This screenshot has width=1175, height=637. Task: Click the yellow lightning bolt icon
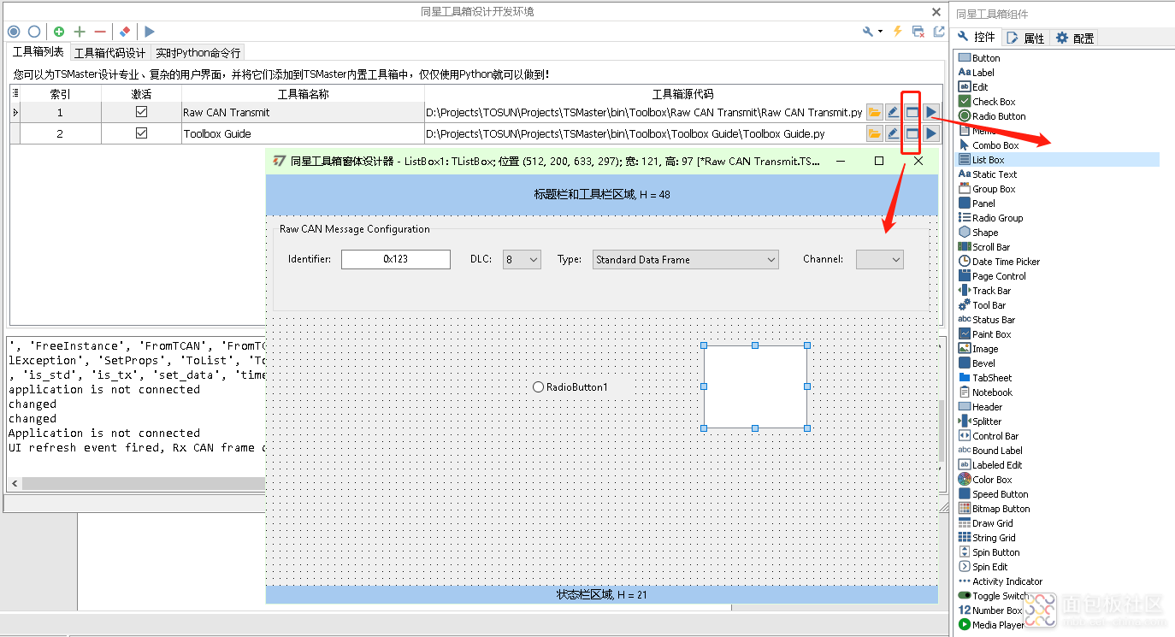(897, 32)
